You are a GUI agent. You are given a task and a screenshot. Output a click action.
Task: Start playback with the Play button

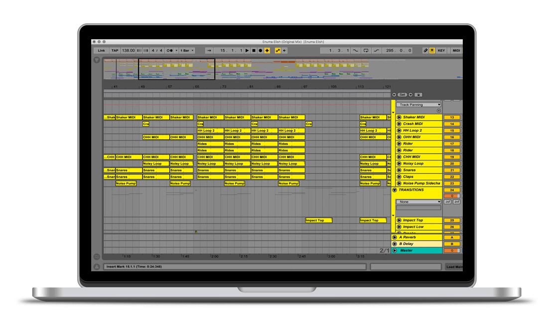tap(247, 51)
